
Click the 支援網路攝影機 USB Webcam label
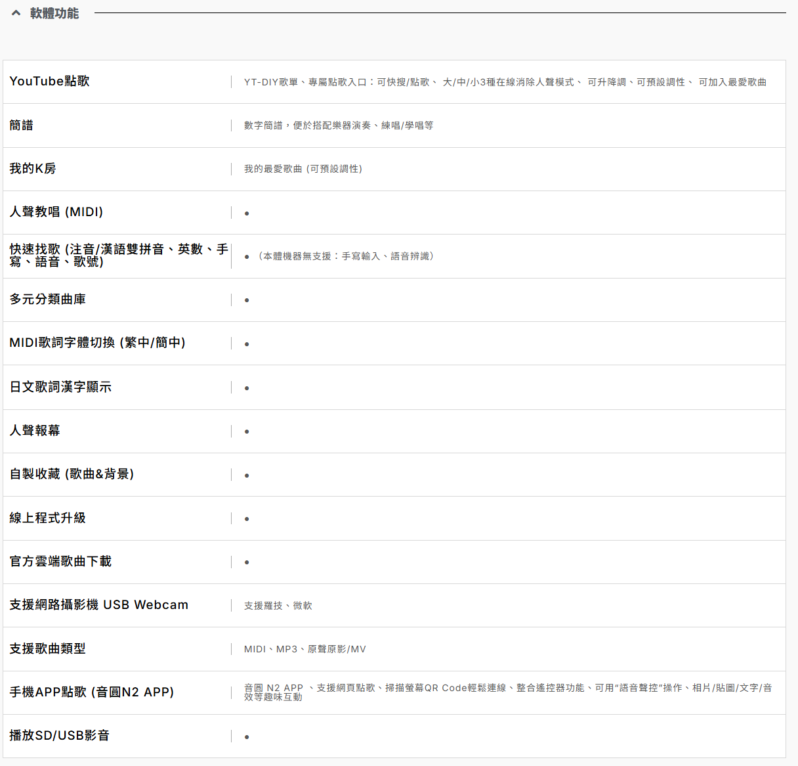coord(99,605)
